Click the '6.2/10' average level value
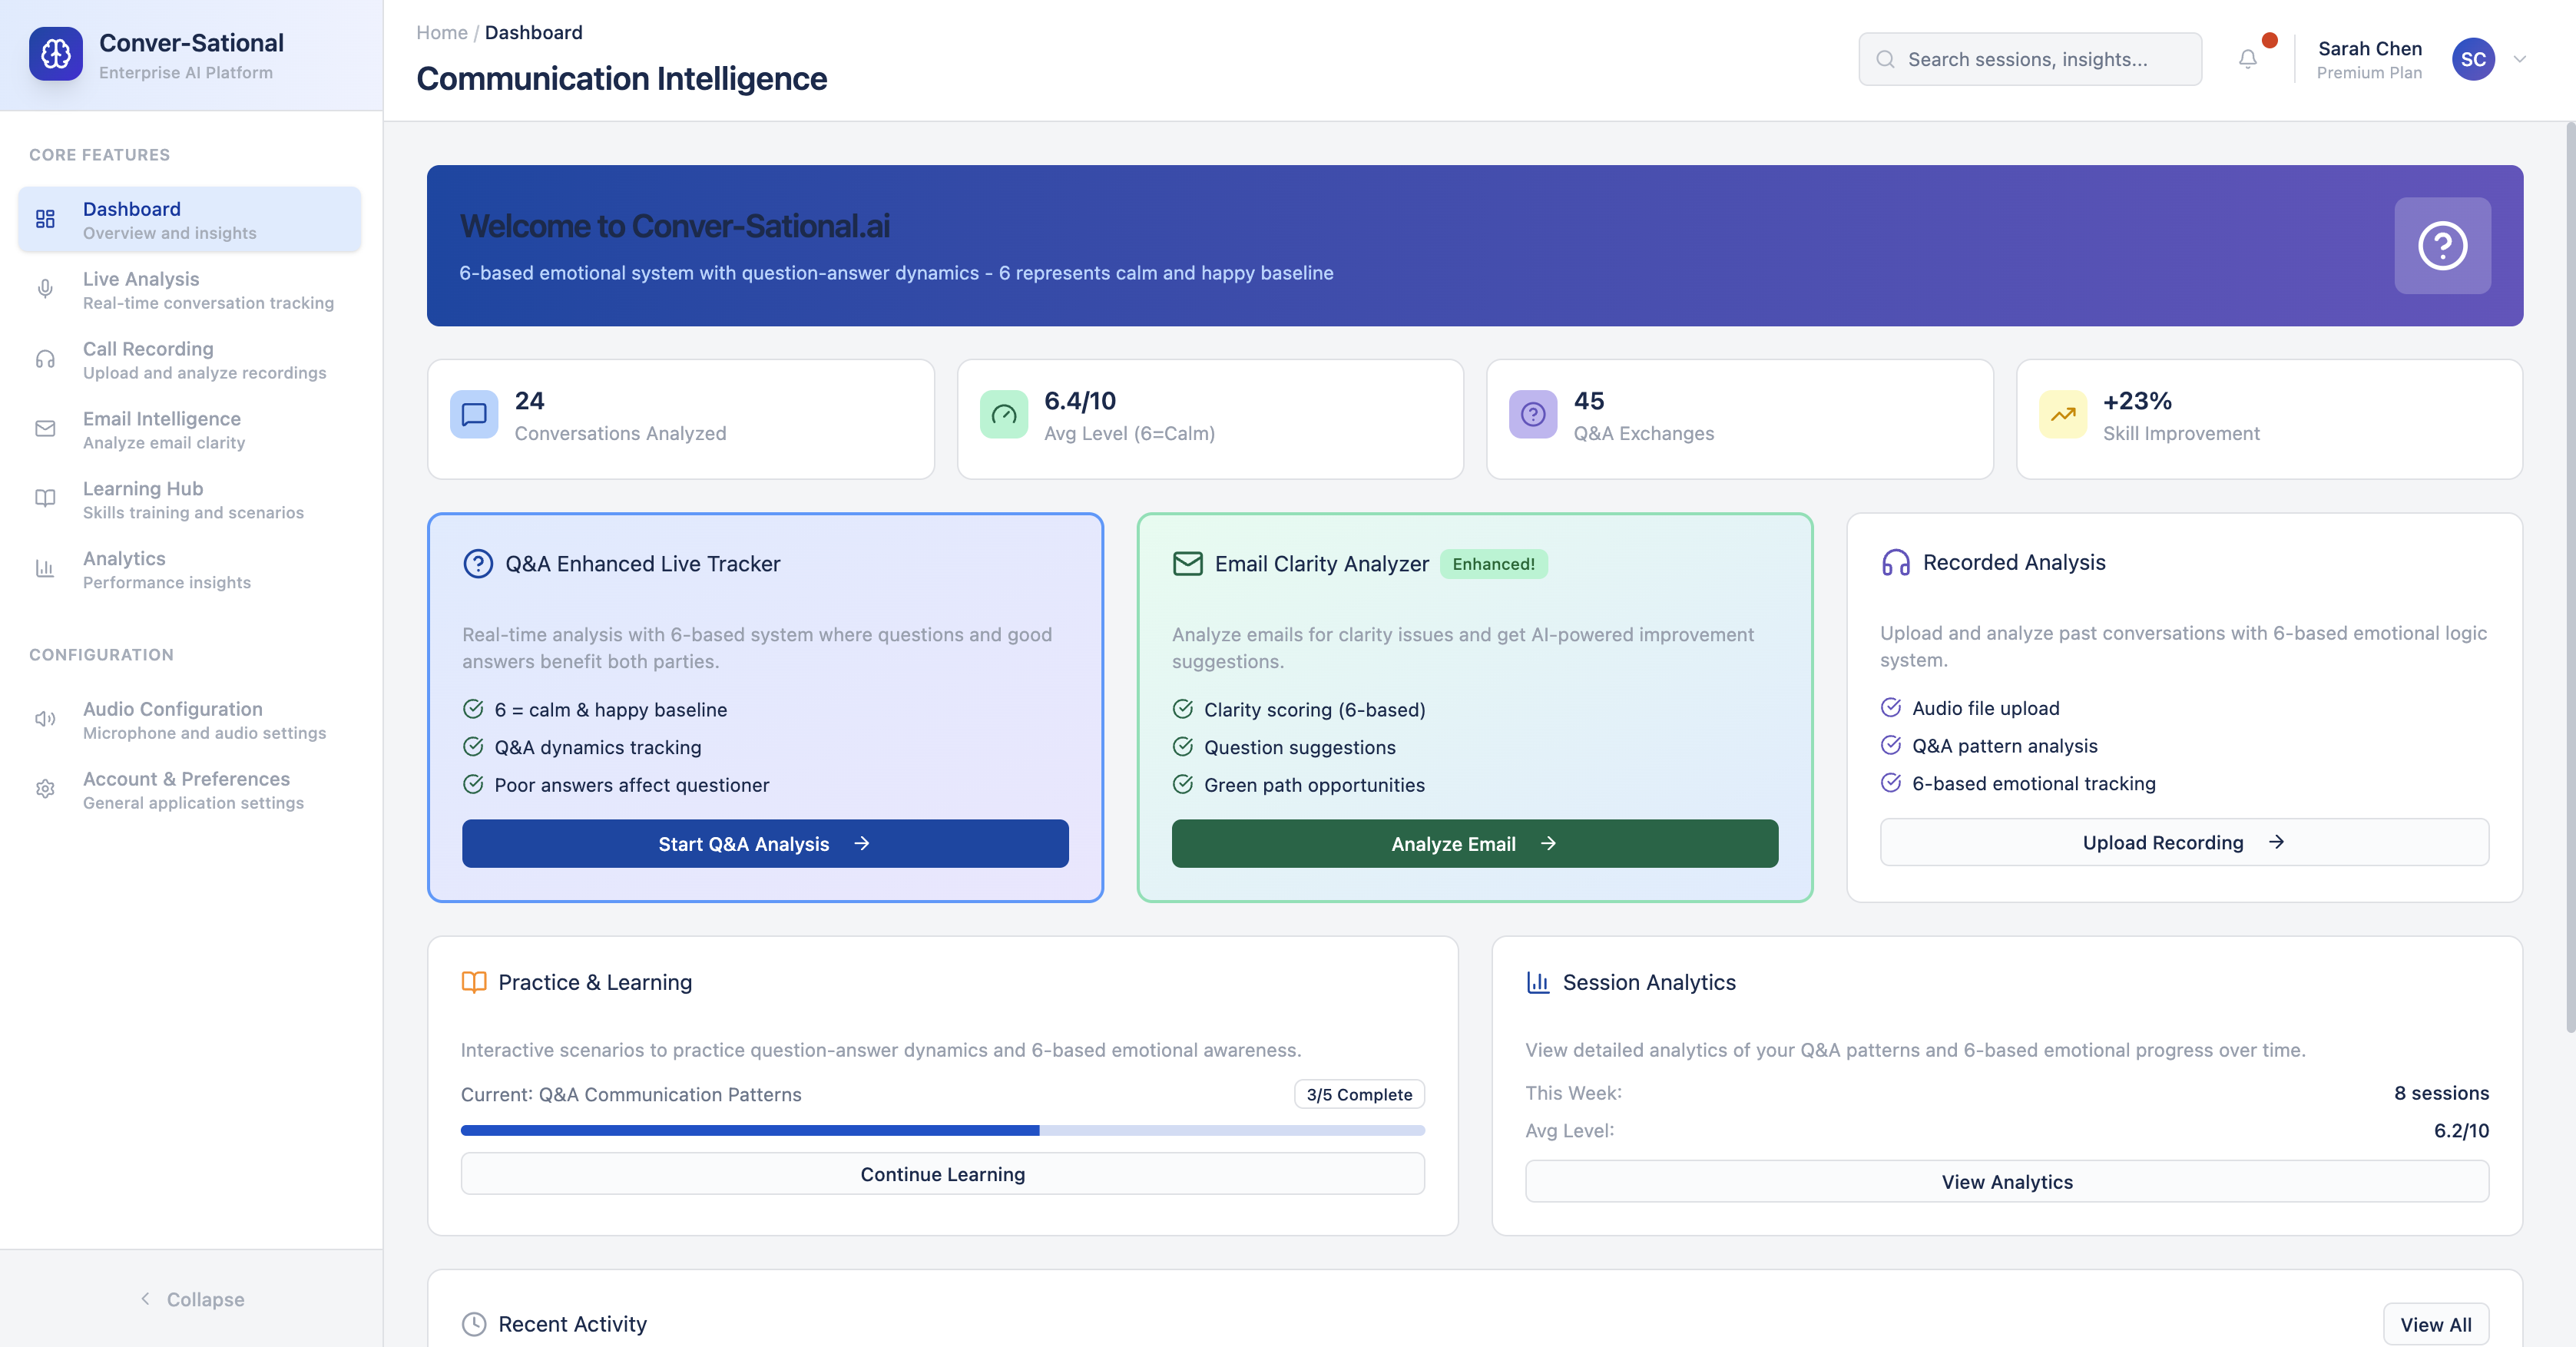Image resolution: width=2576 pixels, height=1347 pixels. pos(2461,1130)
